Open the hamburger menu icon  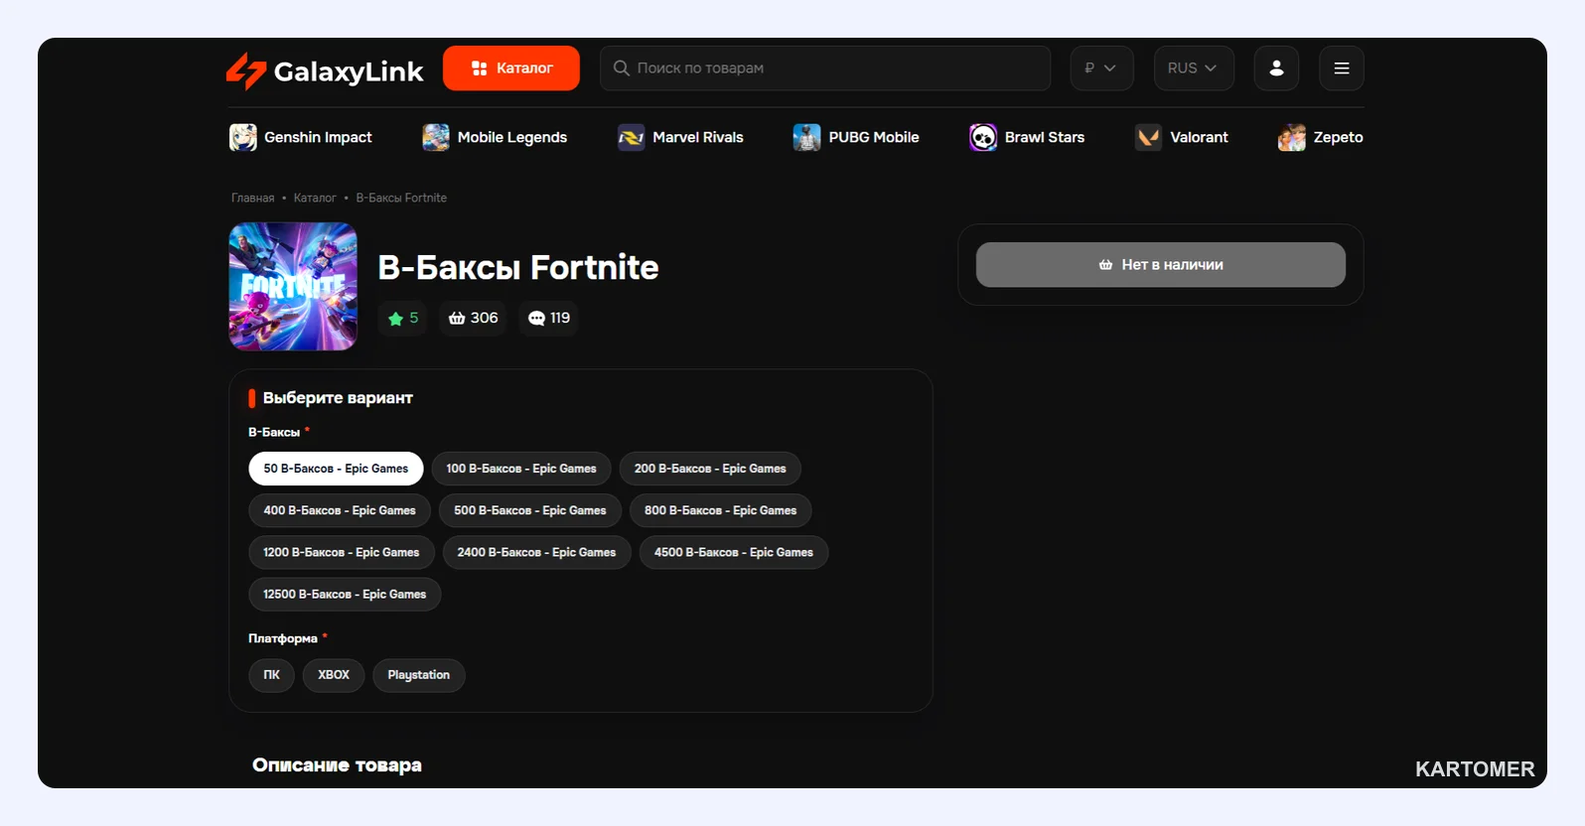click(1342, 69)
